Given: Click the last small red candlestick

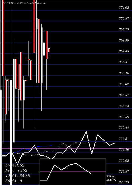Looking at the screenshot, I should [49, 50].
